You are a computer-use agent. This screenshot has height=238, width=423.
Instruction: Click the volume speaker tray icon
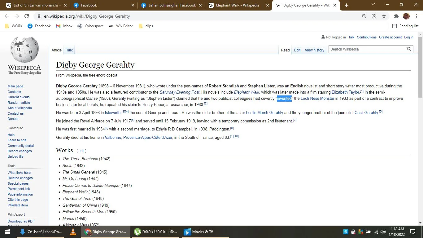pos(383,232)
